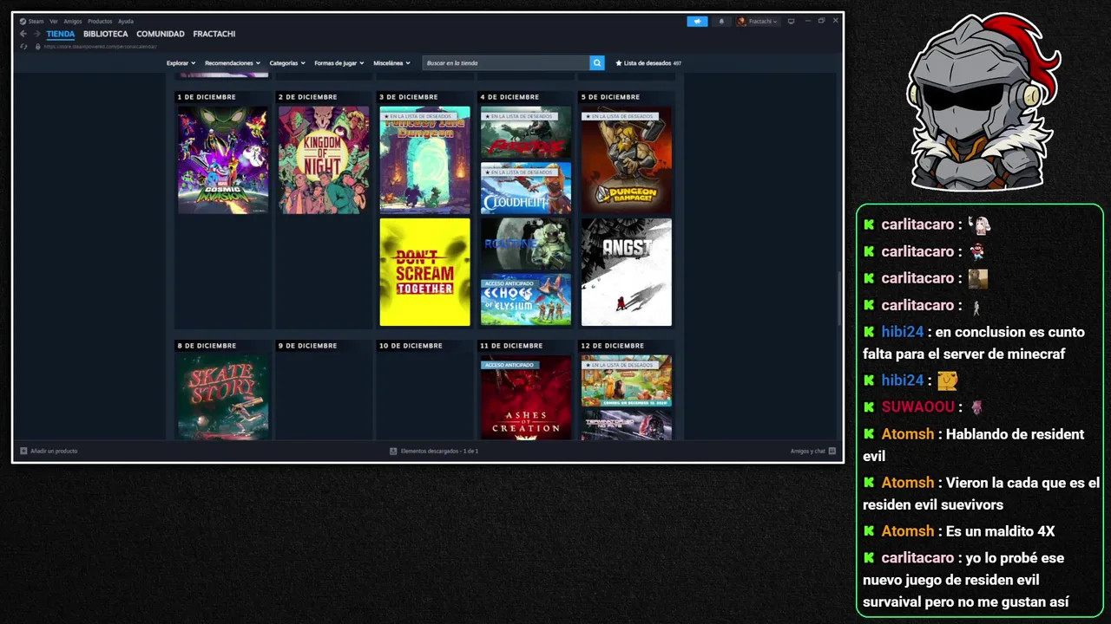Switch to the TIENDA tab
1111x624 pixels.
(x=61, y=34)
